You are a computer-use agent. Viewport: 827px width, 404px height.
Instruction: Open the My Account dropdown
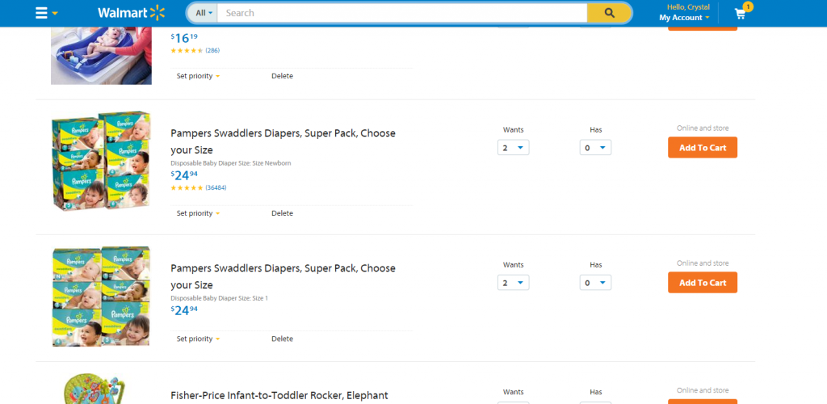click(x=684, y=18)
